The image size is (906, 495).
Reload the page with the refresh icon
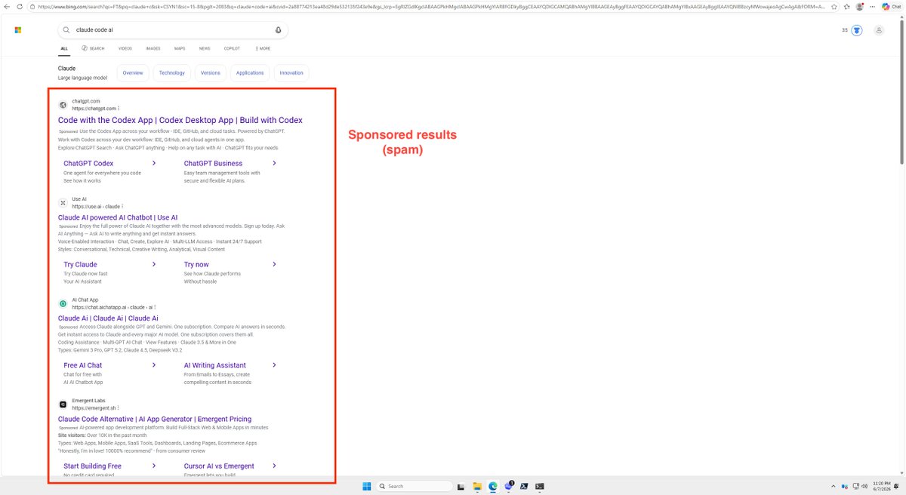coord(20,7)
